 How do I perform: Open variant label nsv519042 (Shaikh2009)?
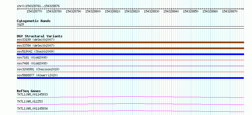[x=36, y=51]
